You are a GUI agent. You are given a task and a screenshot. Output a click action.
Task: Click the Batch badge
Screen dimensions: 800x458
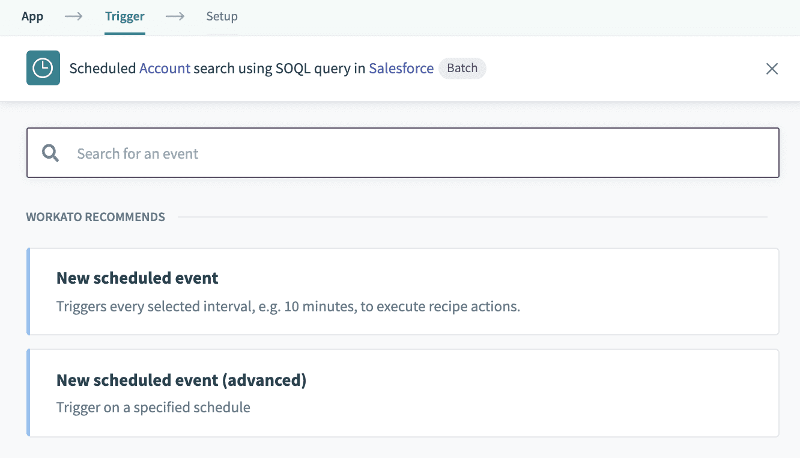462,68
